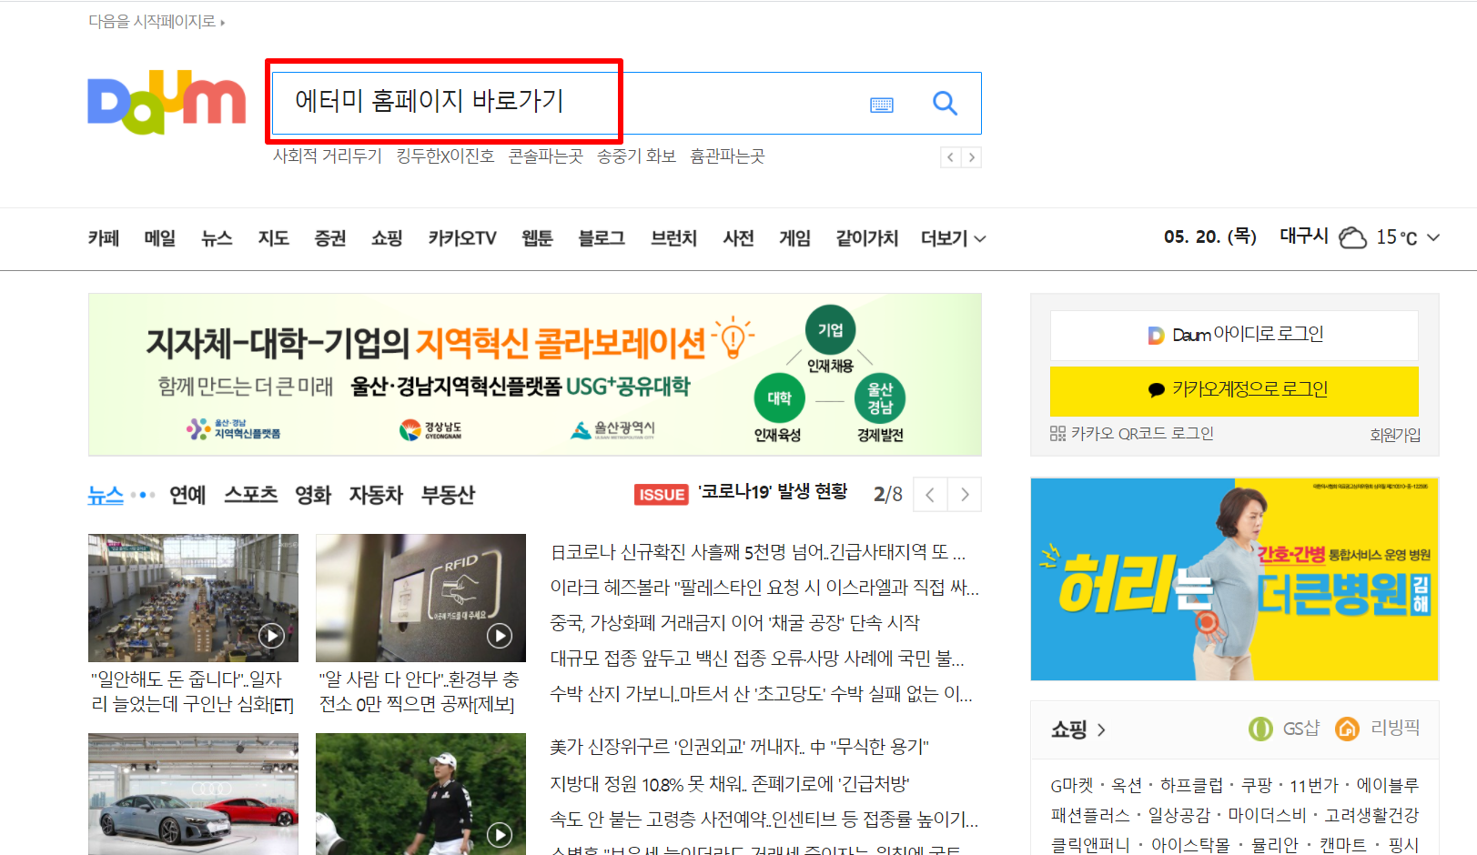
Task: Open 블로그 from the service menu
Action: [x=602, y=238]
